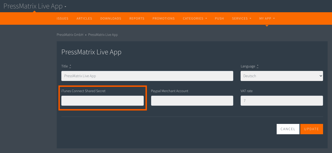Click the PressMatrix Live App breadcrumb
This screenshot has width=332, height=153.
click(103, 35)
